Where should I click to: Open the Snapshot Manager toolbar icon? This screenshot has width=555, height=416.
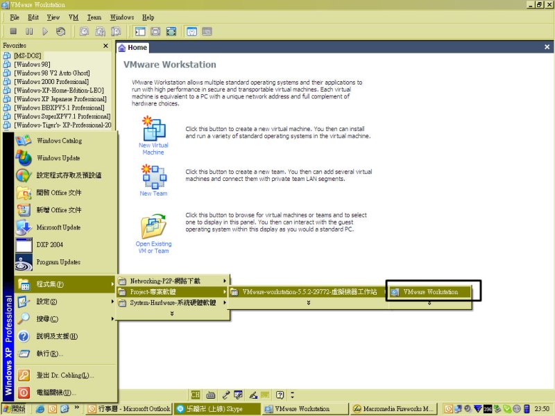tap(116, 31)
